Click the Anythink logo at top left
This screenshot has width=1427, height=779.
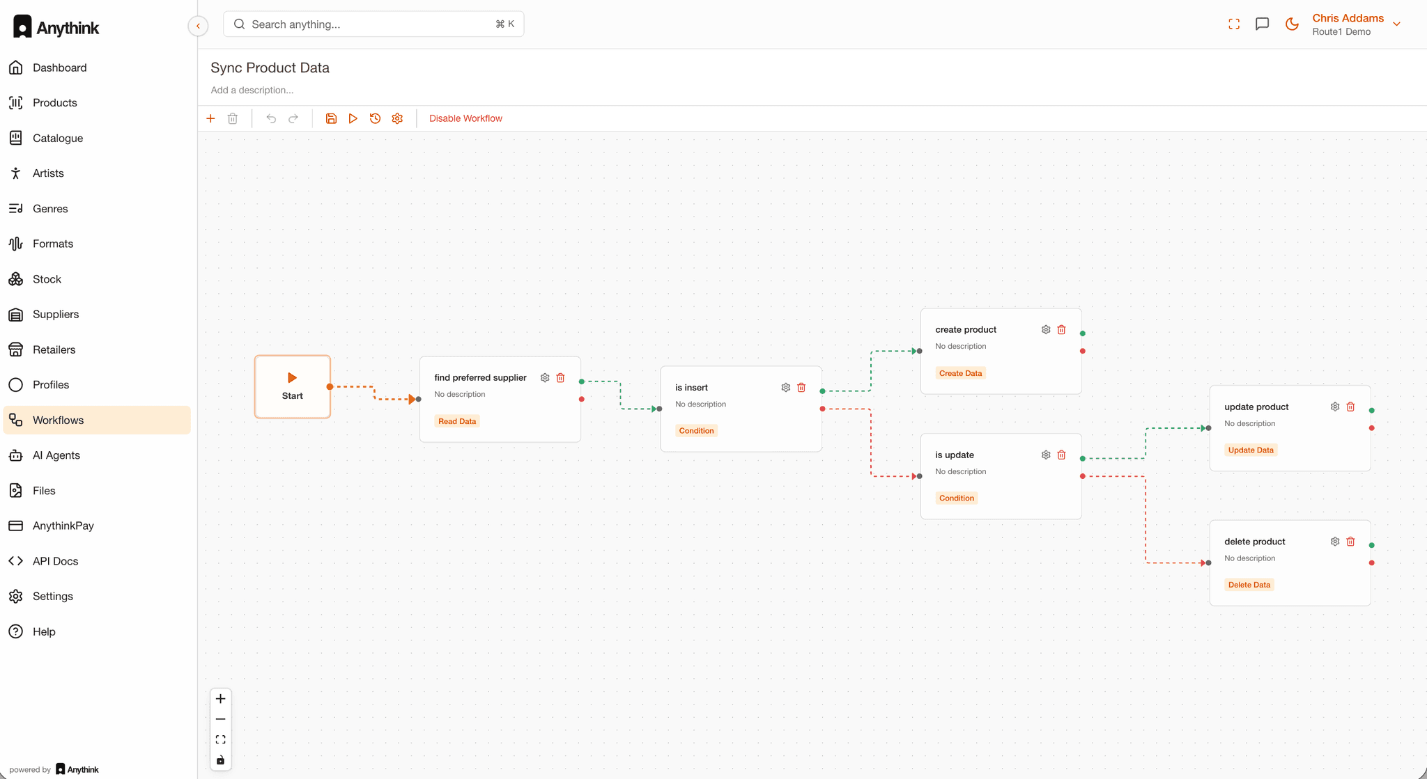click(x=56, y=27)
